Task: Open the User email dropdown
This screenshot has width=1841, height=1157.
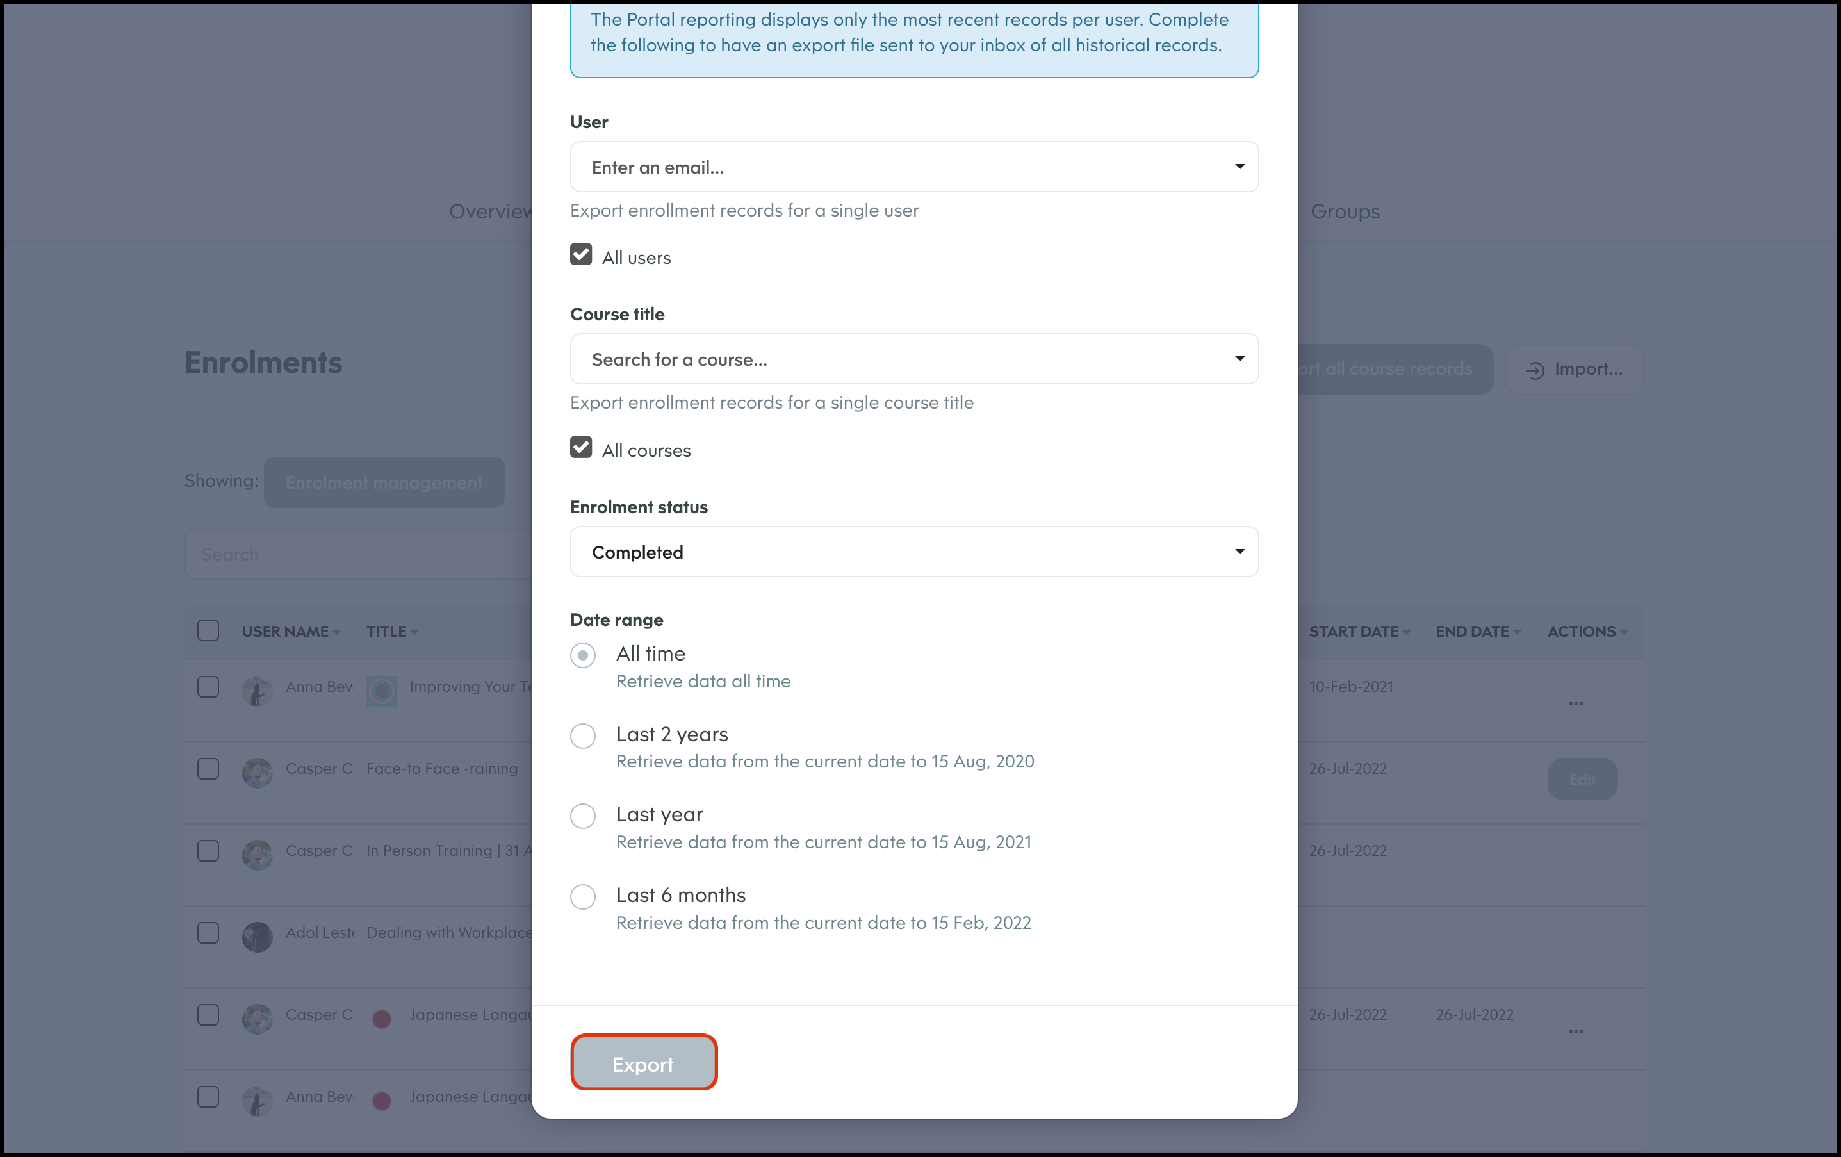Action: tap(913, 167)
